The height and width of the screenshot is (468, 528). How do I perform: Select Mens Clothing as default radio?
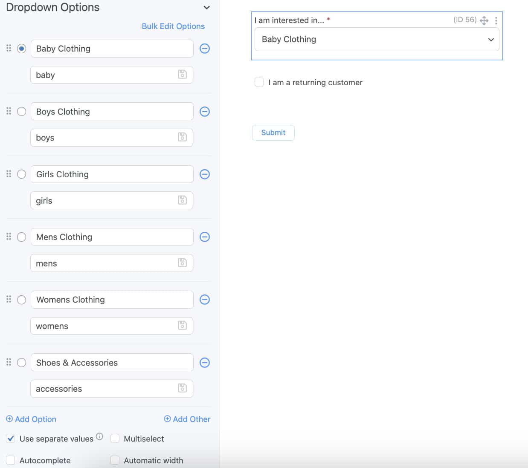point(22,237)
